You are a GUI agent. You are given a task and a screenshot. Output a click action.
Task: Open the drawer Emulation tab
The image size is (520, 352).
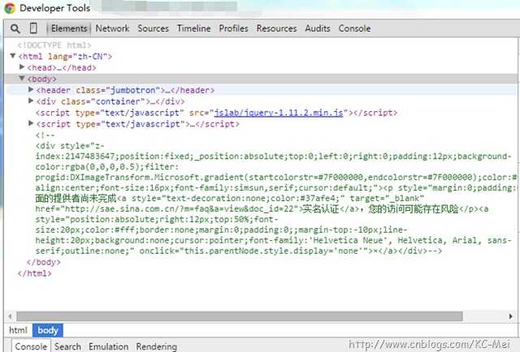coord(108,346)
